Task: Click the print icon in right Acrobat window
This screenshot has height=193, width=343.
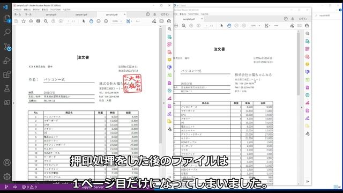Action: point(176,26)
